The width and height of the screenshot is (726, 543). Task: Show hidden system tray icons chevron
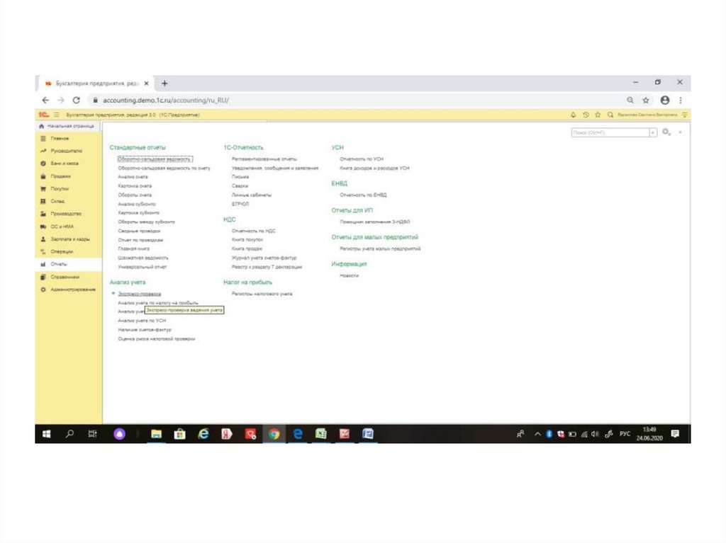(537, 434)
